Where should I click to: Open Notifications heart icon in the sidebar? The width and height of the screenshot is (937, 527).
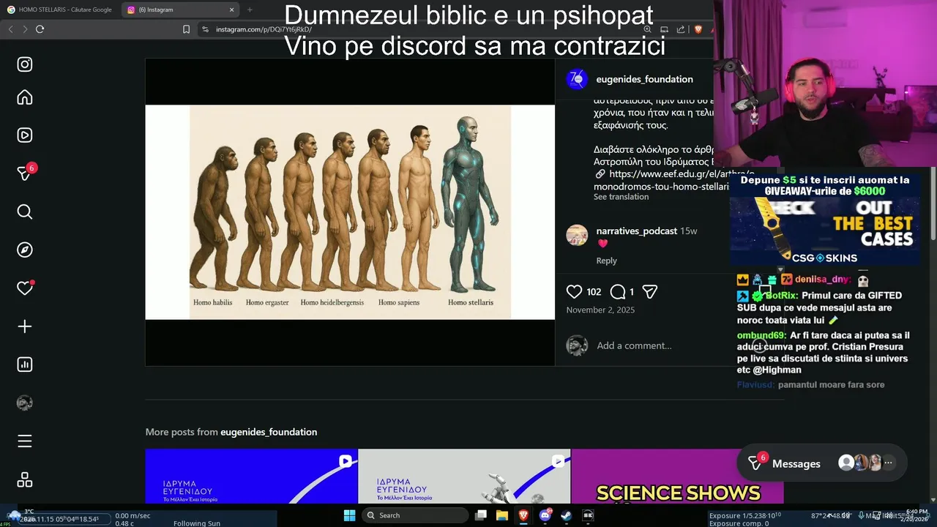tap(25, 288)
